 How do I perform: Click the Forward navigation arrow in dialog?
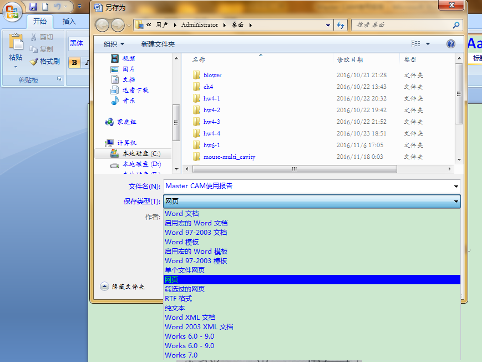point(118,25)
